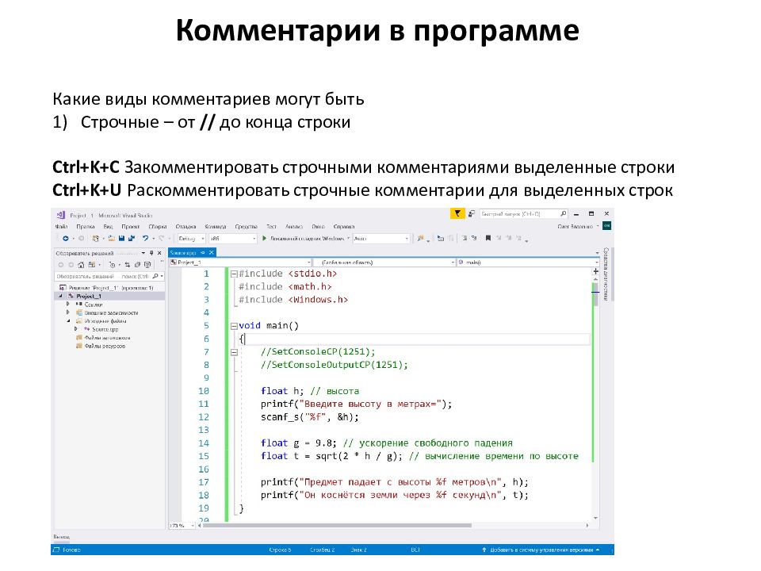This screenshot has height=571, width=761.
Task: Click the New Project toolbar icon
Action: pyautogui.click(x=96, y=239)
